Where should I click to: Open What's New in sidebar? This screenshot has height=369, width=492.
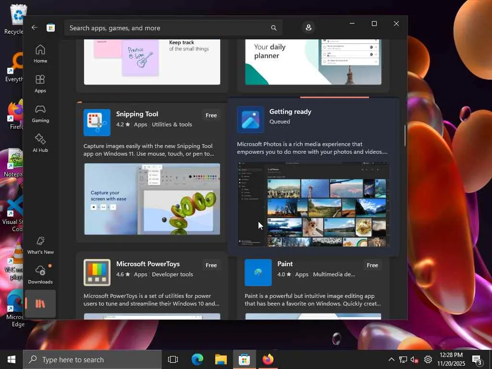40,245
